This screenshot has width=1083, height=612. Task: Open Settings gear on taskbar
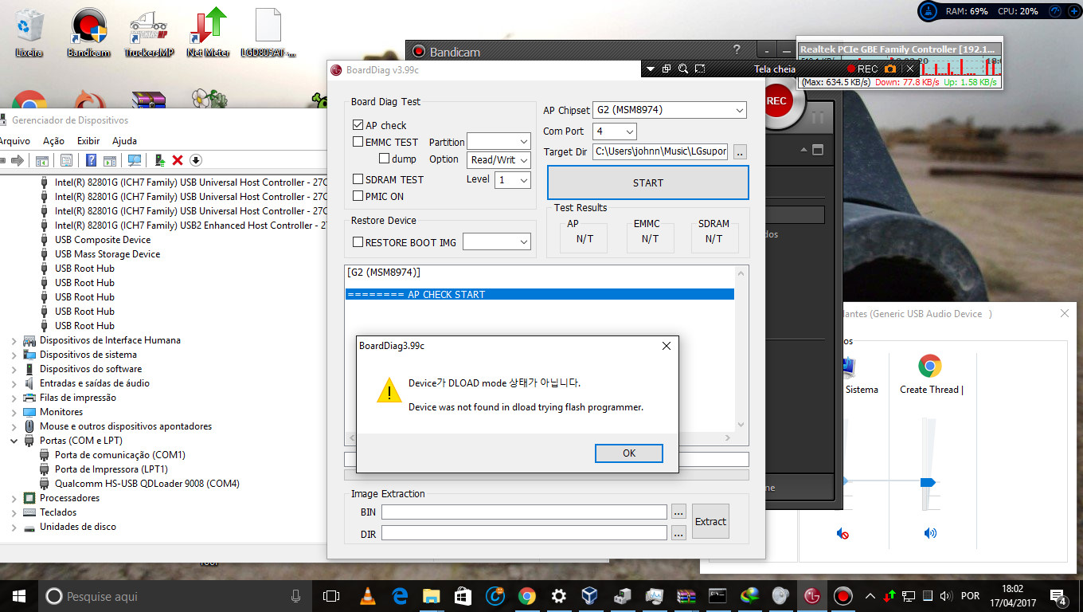coord(558,596)
